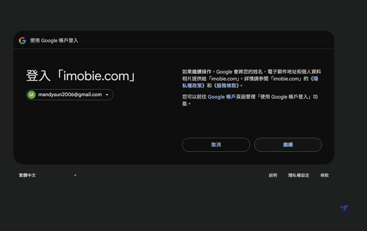367x231 pixels.
Task: Click the 登入「imobie.com」 heading text
Action: (x=81, y=76)
